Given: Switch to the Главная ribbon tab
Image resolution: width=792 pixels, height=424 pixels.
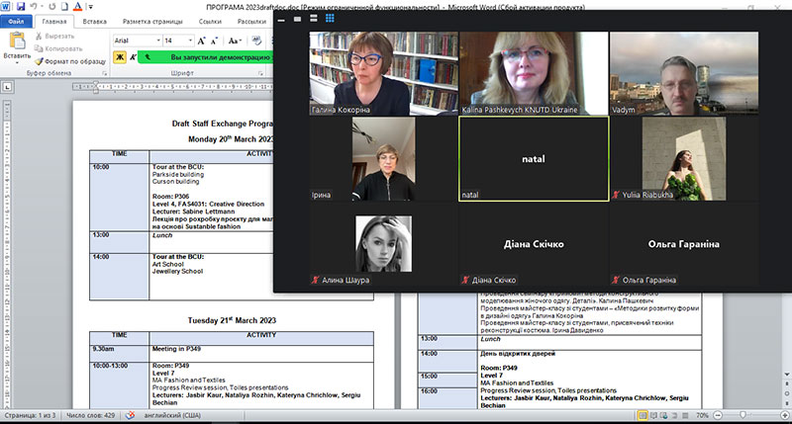Looking at the screenshot, I should tap(54, 21).
